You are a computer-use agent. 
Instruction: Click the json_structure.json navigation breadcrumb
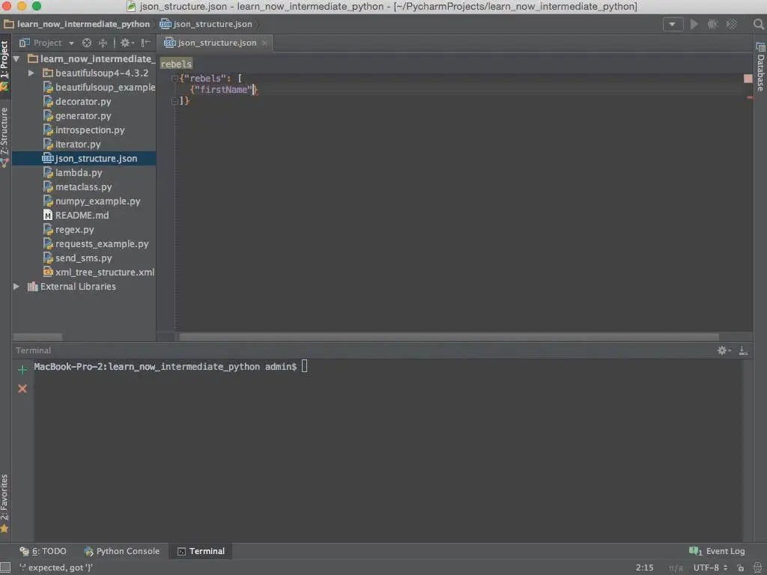[x=207, y=24]
